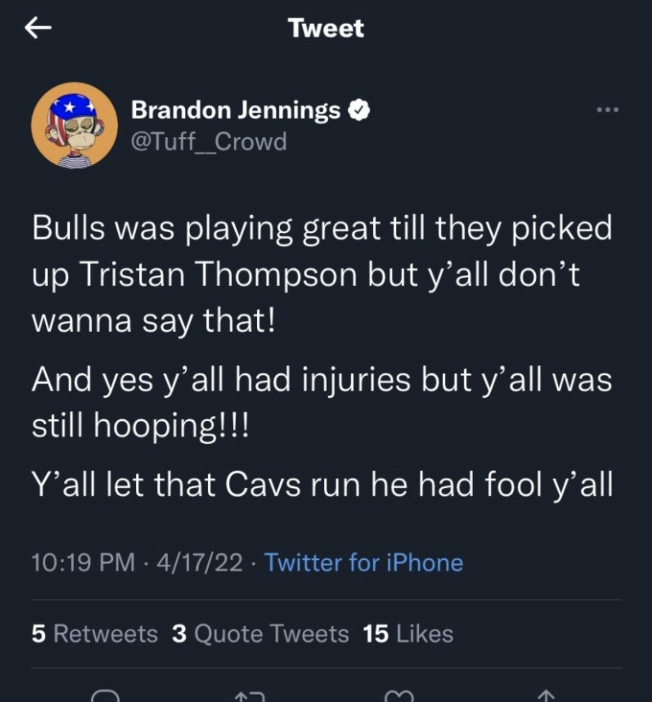This screenshot has width=652, height=702.
Task: Select the Tweet header title
Action: (325, 28)
